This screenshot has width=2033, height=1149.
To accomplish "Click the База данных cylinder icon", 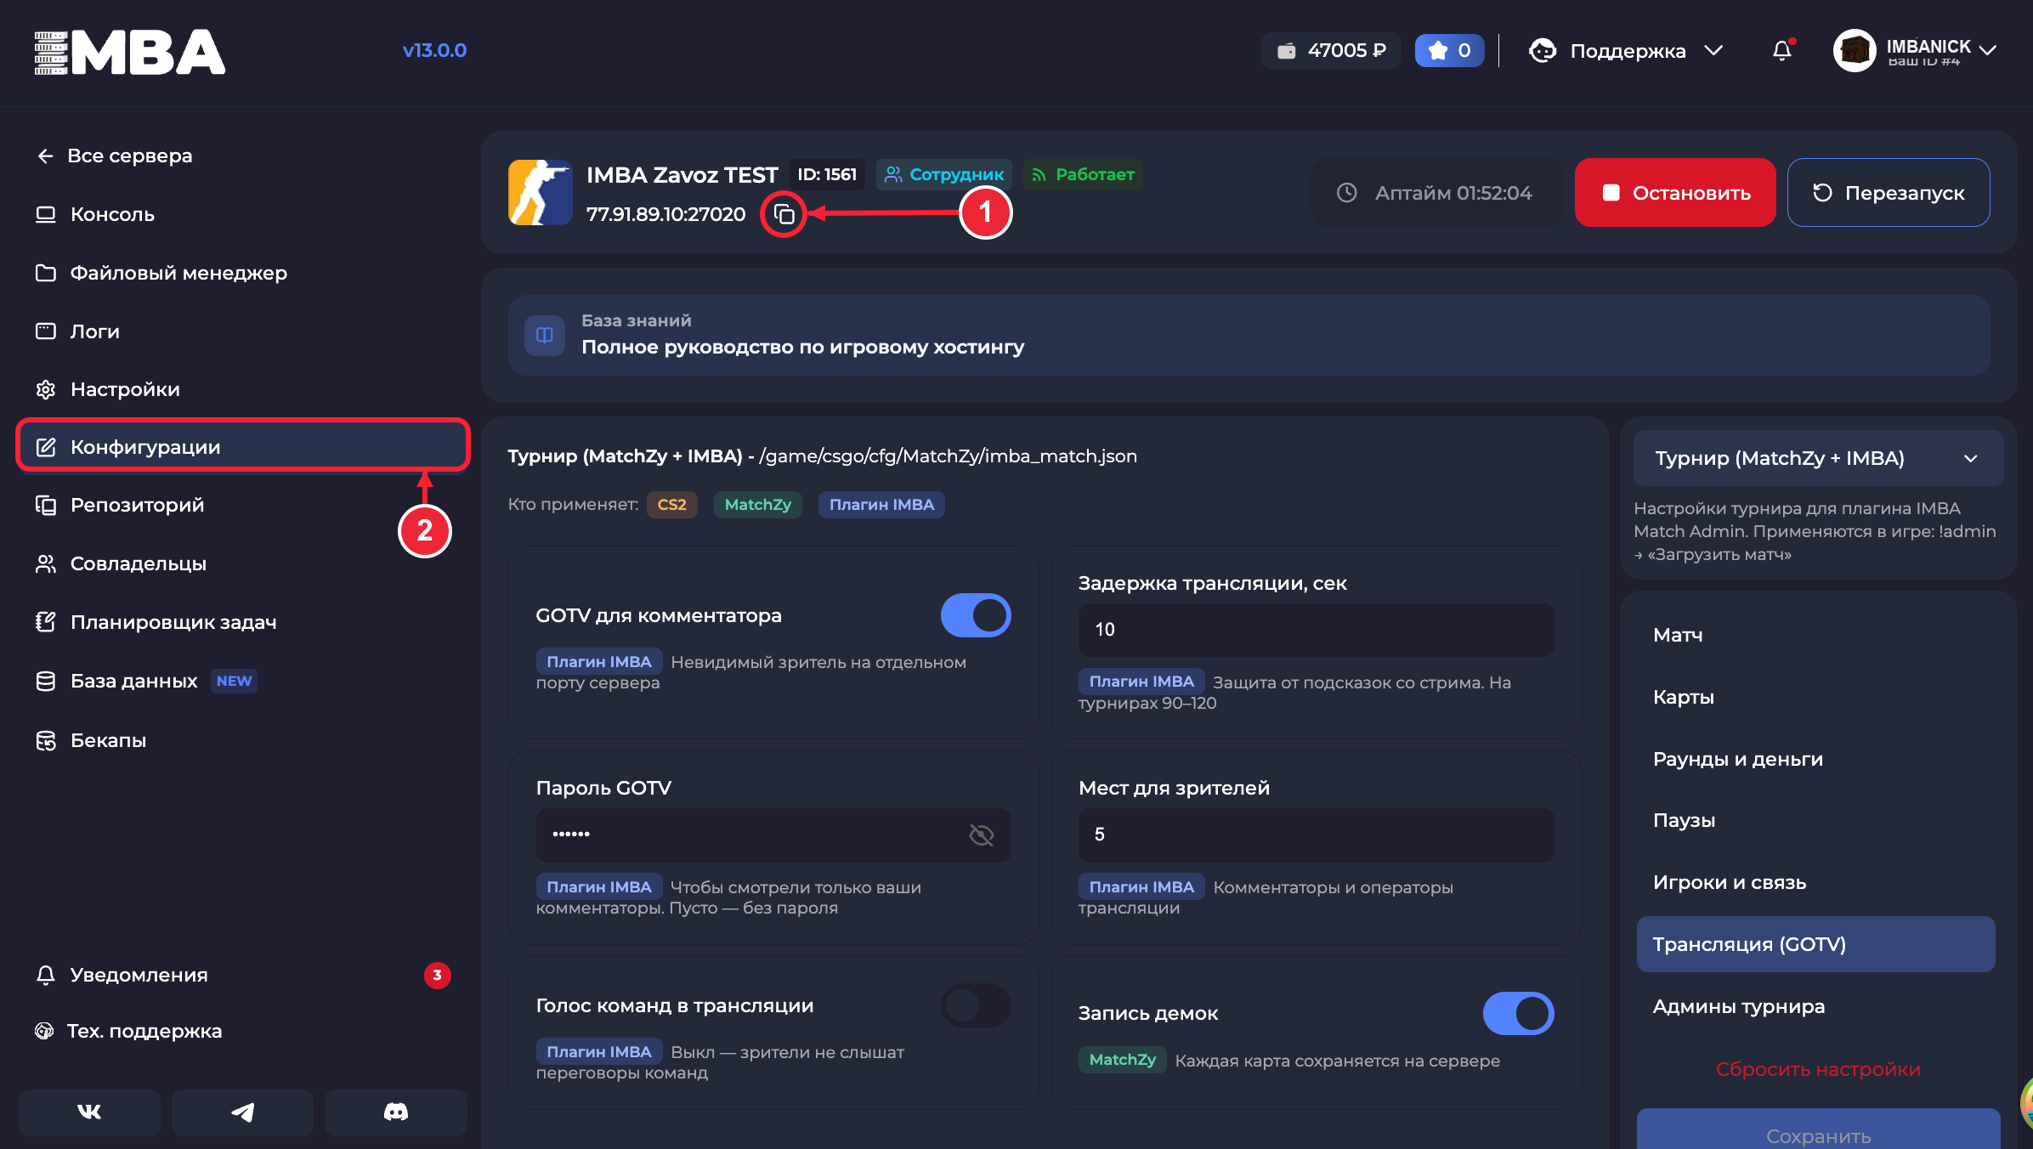I will [x=46, y=681].
